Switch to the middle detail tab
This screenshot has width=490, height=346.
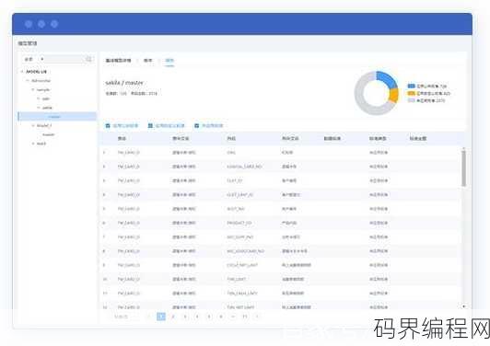(x=147, y=60)
